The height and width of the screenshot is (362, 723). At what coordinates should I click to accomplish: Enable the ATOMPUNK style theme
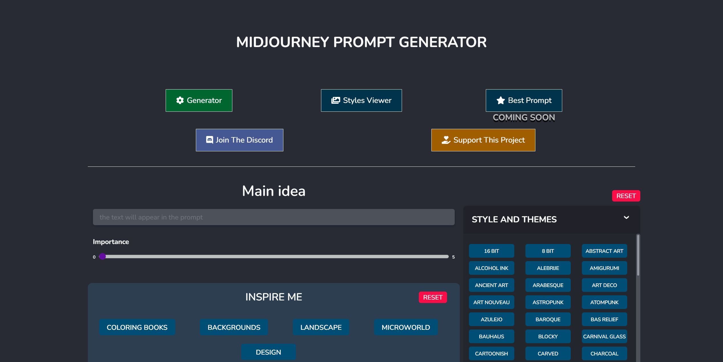(604, 302)
